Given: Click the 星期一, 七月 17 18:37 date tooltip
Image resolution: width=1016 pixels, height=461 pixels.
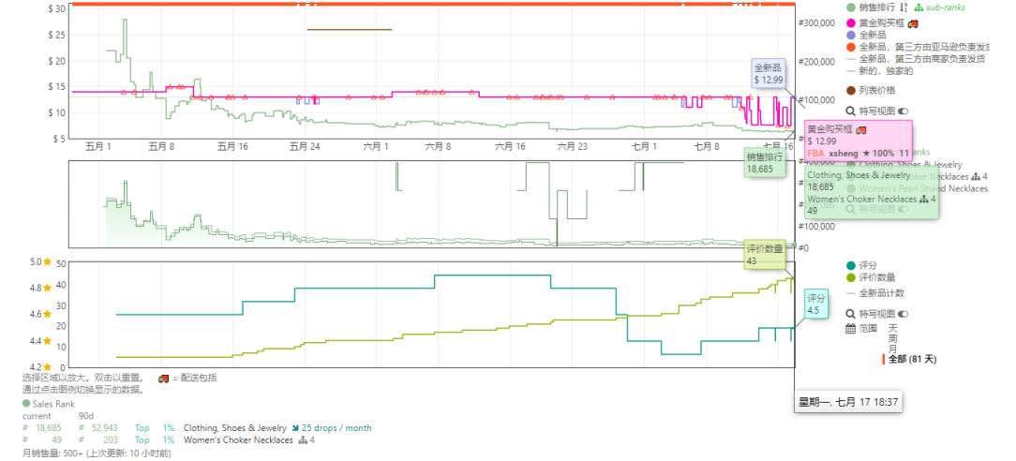Looking at the screenshot, I should (848, 402).
